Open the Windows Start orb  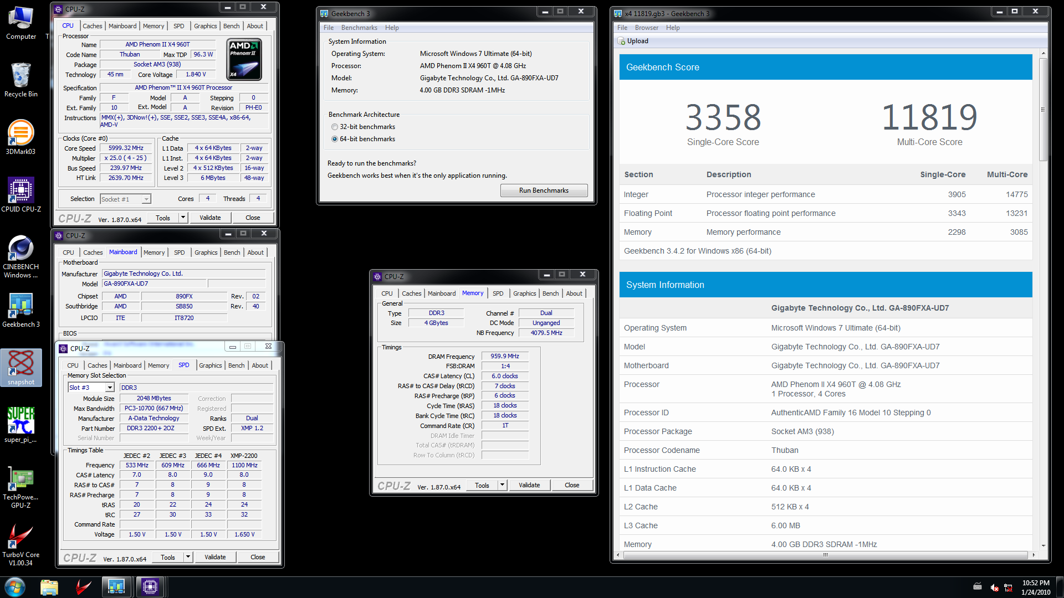pos(15,587)
